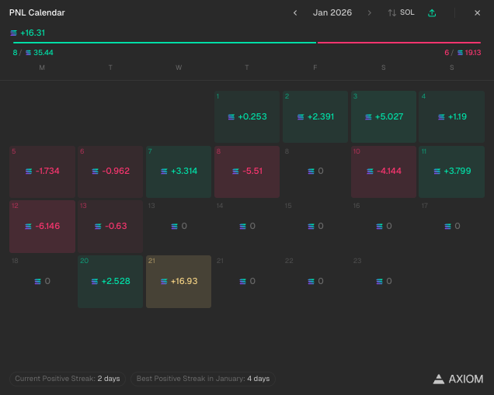Click the SOL icon beside total +16.31
Viewport: 494px width, 395px height.
pyautogui.click(x=13, y=33)
